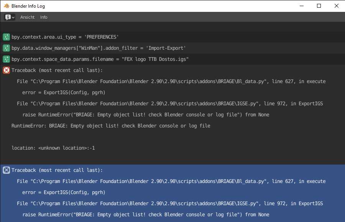
Task: Select the unhighlighted Traceback header line
Action: (57, 70)
